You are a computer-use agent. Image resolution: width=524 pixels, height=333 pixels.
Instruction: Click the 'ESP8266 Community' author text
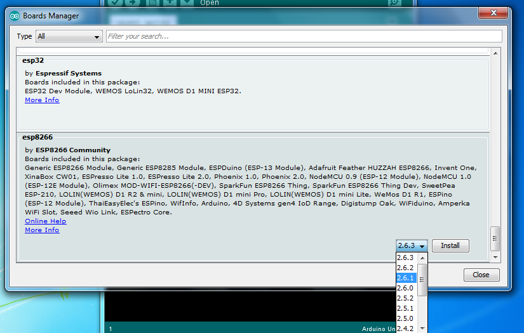pos(73,150)
